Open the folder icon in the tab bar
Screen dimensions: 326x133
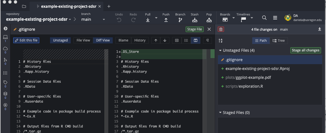pyautogui.click(x=24, y=6)
